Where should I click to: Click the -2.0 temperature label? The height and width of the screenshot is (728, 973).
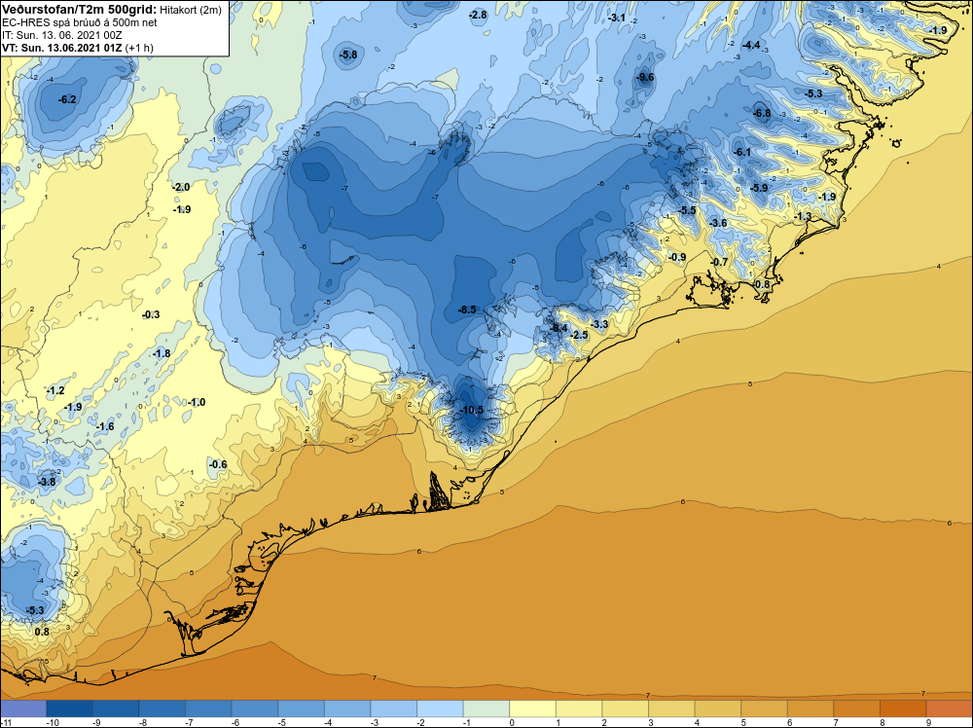(181, 187)
